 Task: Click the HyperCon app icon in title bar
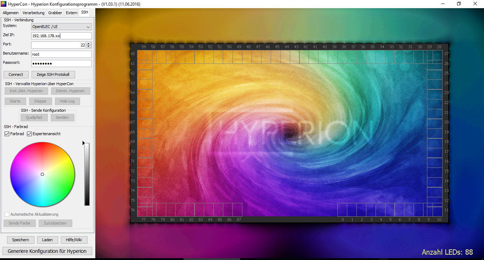coord(4,4)
